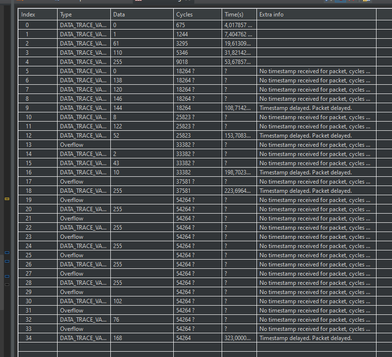Click the Time cell starting 198,7023

click(239, 172)
